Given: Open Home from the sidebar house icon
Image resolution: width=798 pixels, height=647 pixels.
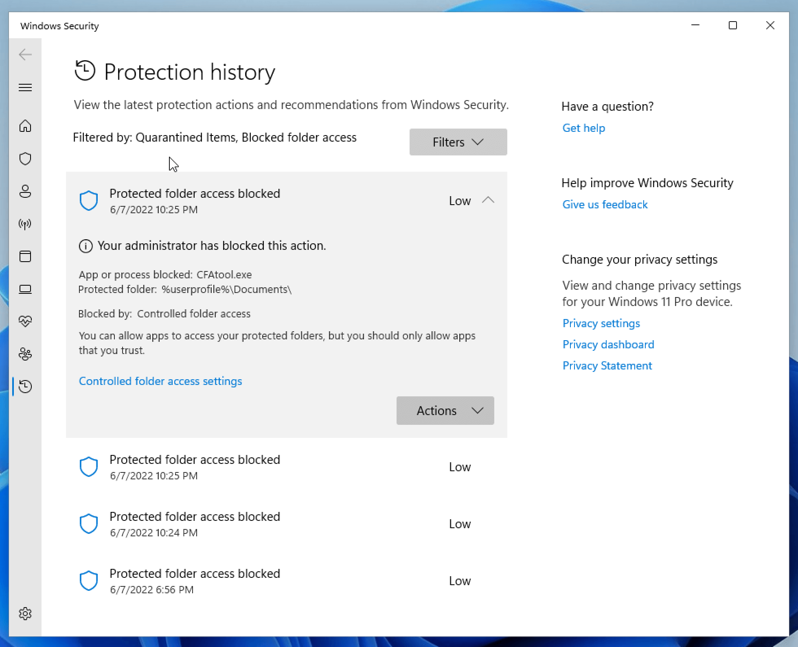Looking at the screenshot, I should click(x=25, y=126).
